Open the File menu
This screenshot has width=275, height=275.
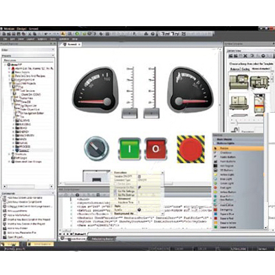tap(5, 39)
